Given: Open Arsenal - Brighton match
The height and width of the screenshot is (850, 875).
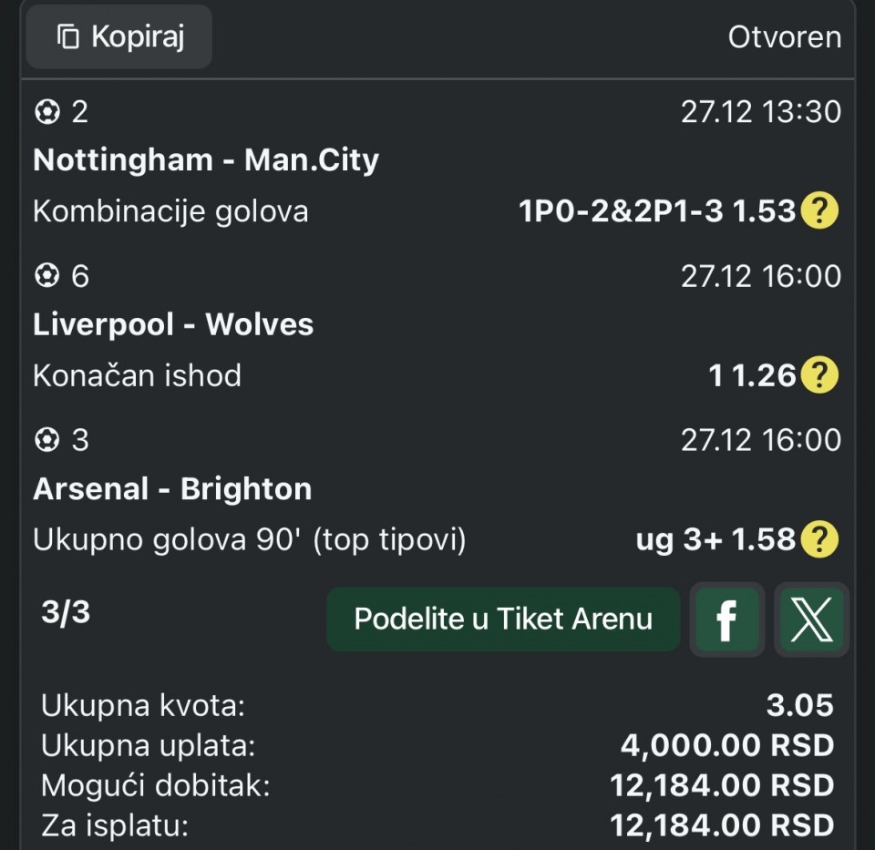Looking at the screenshot, I should [172, 489].
